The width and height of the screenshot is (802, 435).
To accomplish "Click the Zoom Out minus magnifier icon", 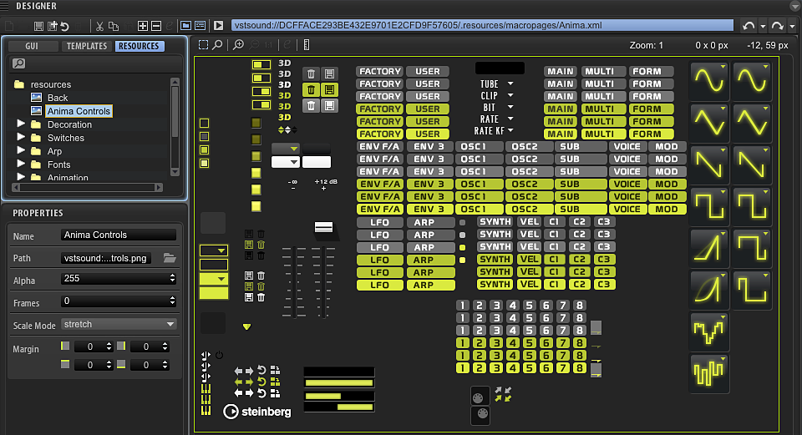I will [x=254, y=45].
